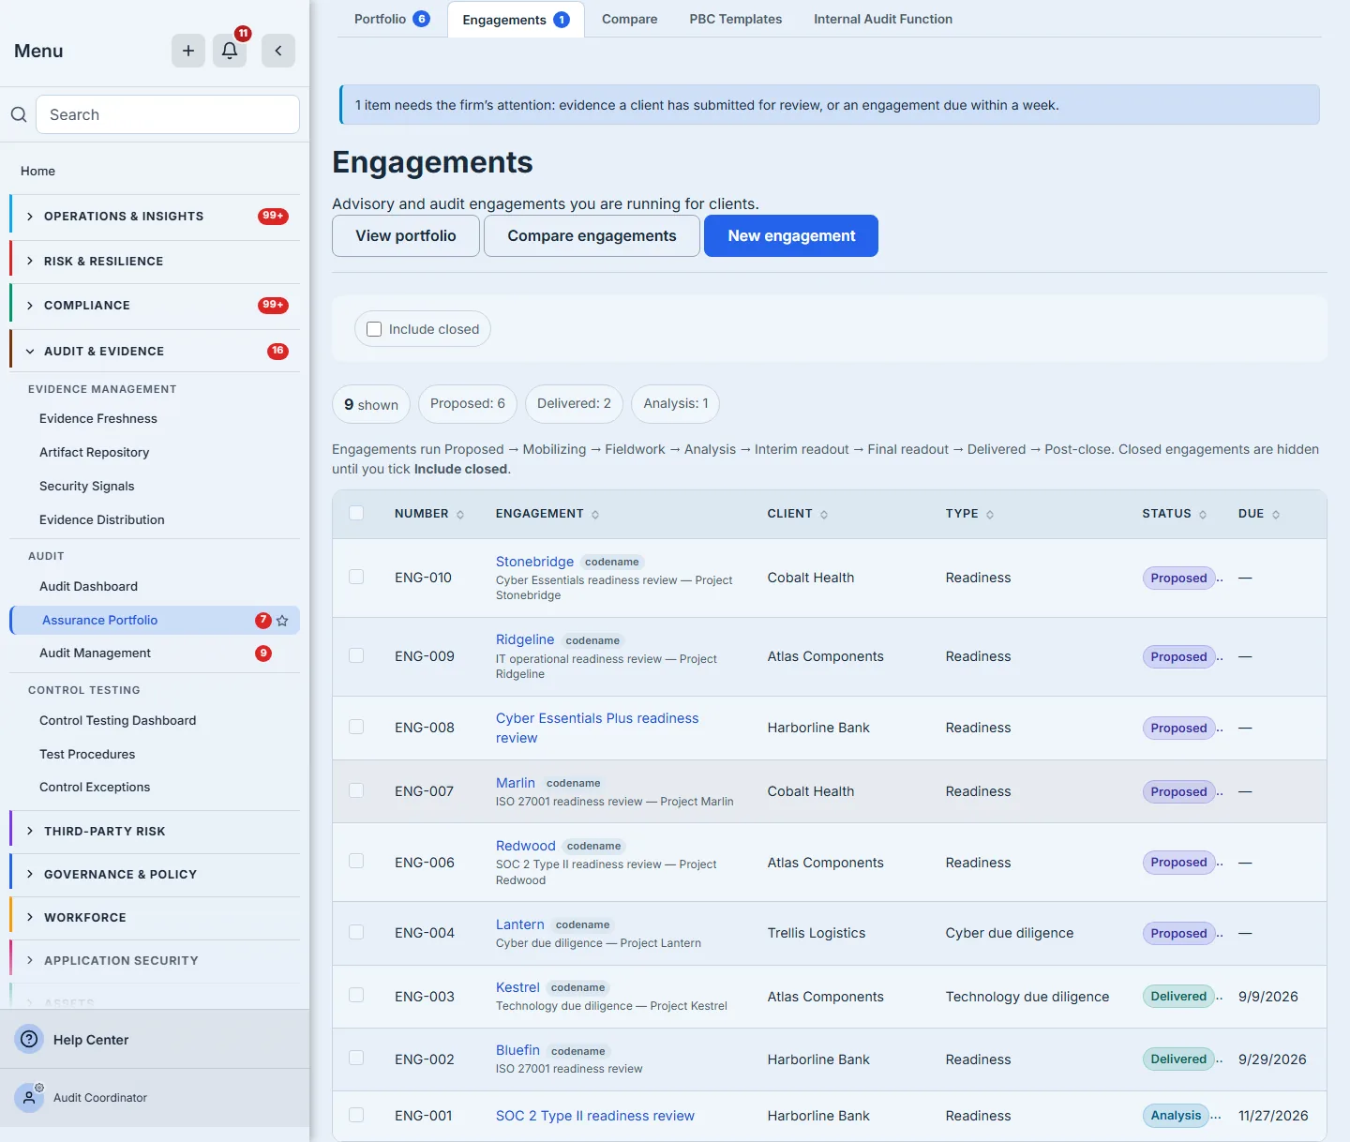Click the View portfolio button

point(406,235)
